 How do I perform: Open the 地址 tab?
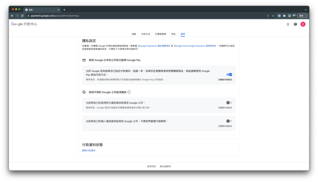[x=173, y=34]
